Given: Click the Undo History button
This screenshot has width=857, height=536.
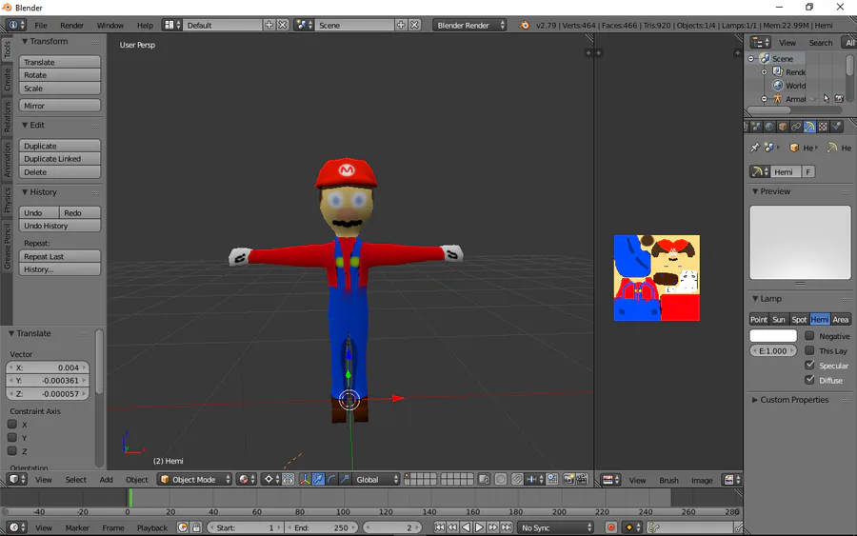Looking at the screenshot, I should pos(60,226).
